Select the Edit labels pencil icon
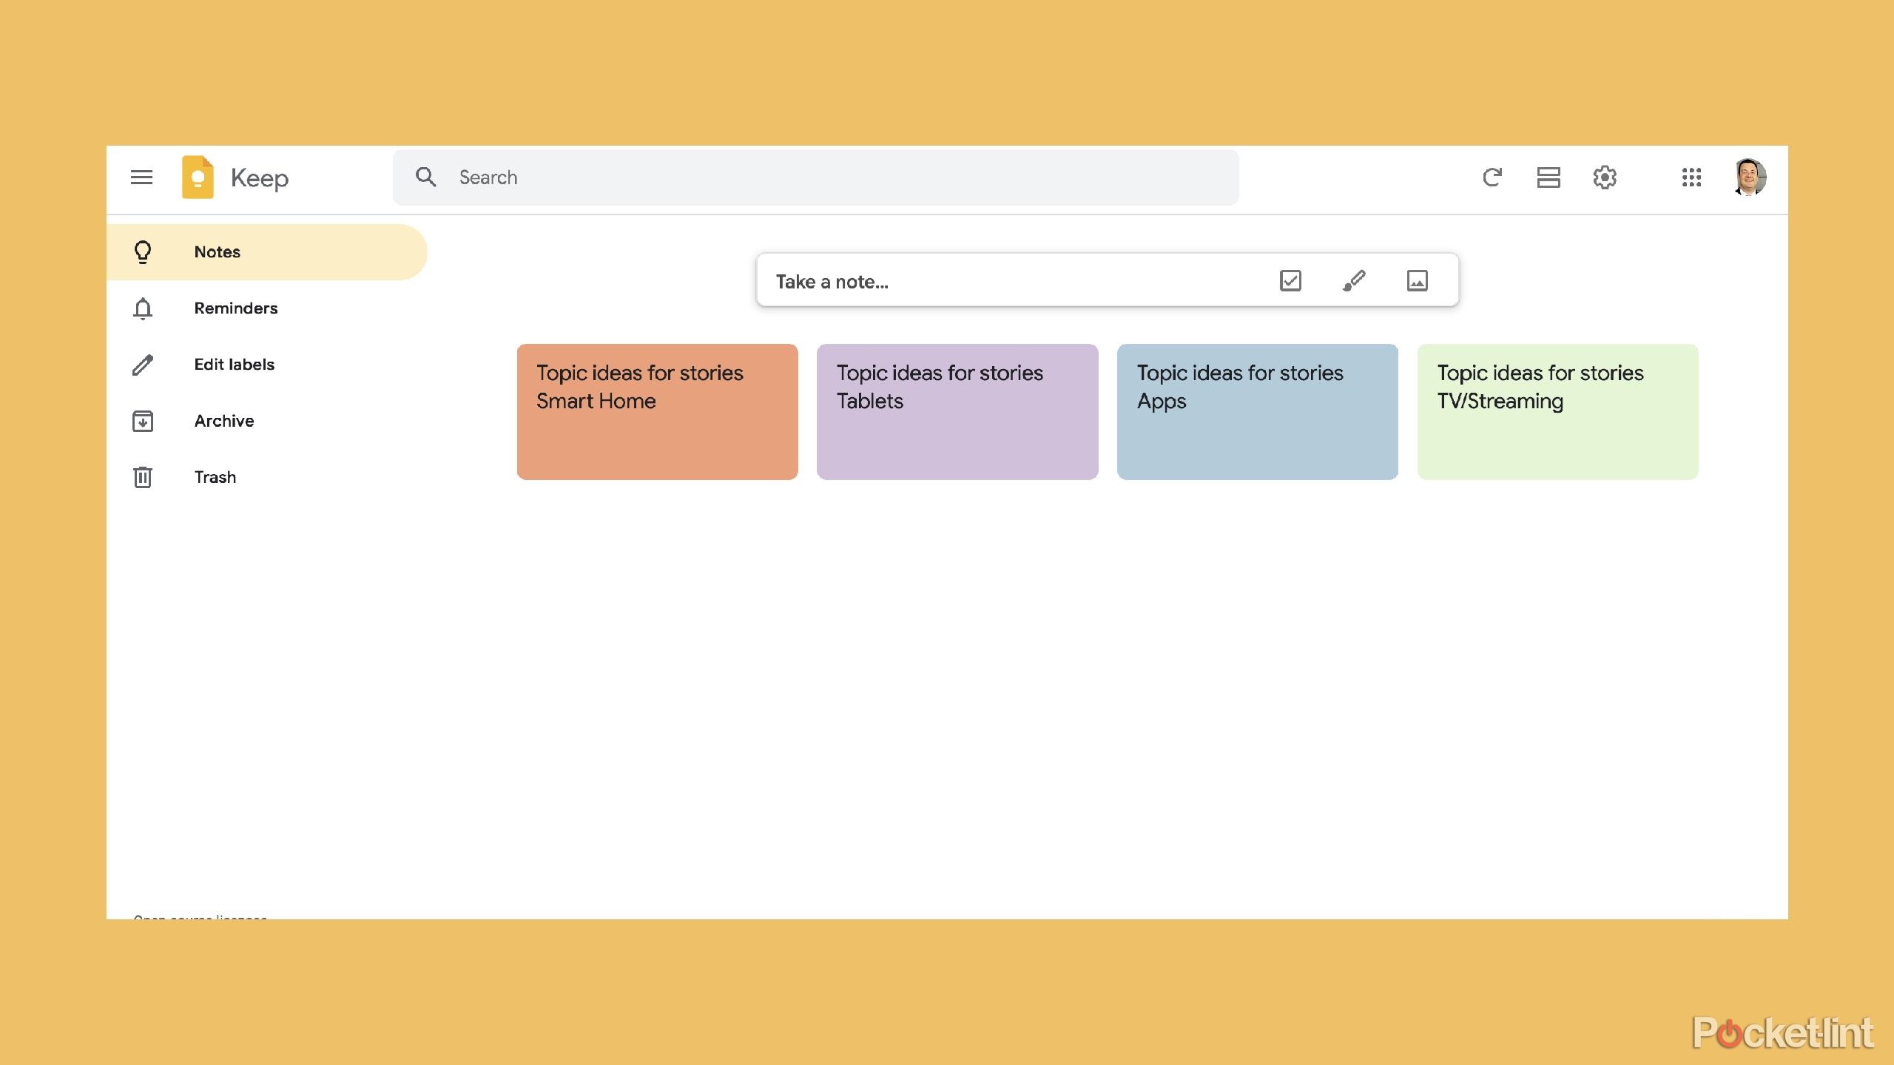The width and height of the screenshot is (1894, 1065). tap(142, 364)
